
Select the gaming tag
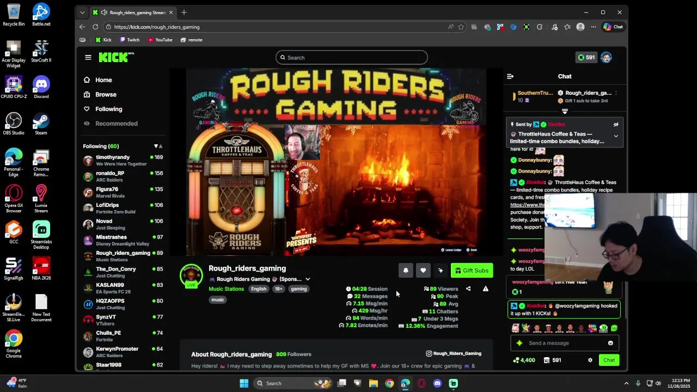(298, 289)
